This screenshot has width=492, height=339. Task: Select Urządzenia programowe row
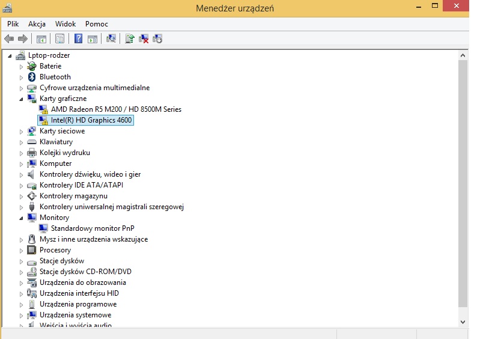coord(78,304)
